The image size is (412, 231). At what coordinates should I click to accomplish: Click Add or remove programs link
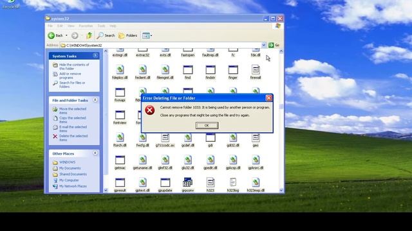pos(70,76)
